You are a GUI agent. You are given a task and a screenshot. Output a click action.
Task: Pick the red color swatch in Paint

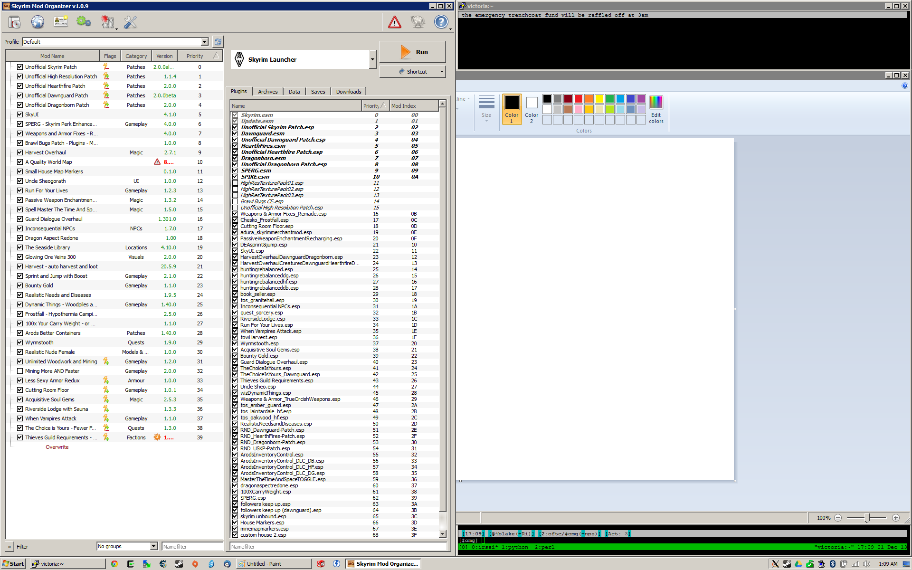pos(578,99)
